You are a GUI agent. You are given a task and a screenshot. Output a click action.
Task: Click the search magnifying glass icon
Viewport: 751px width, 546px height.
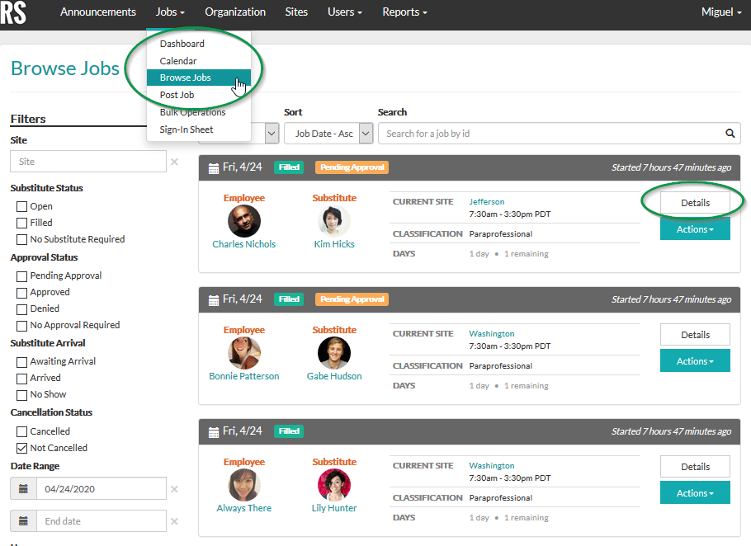pos(730,133)
